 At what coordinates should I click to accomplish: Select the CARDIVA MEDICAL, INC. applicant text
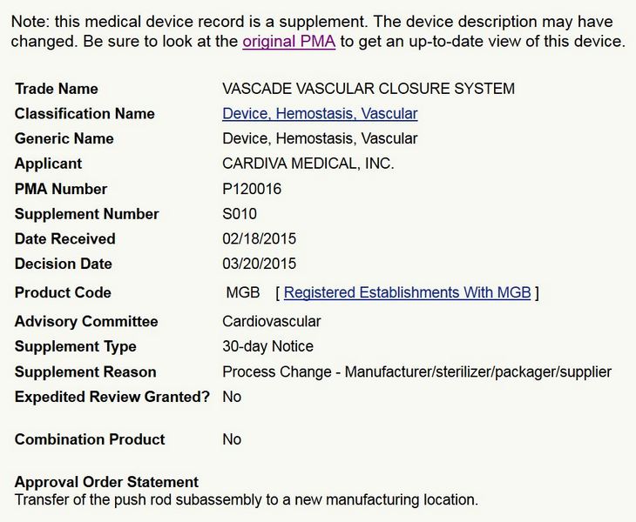click(308, 164)
